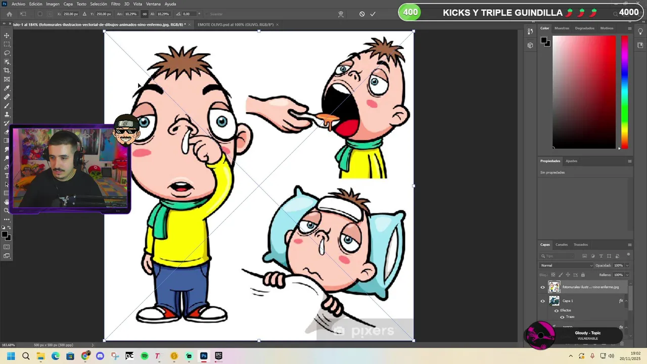Image resolution: width=647 pixels, height=364 pixels.
Task: Open the Change Screen Mode icon
Action: pos(7,256)
